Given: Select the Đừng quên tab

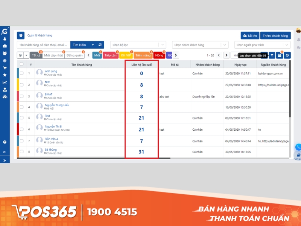Looking at the screenshot, I should pyautogui.click(x=74, y=55).
